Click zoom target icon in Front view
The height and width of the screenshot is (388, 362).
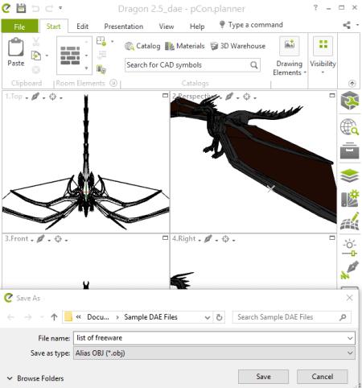tap(58, 239)
